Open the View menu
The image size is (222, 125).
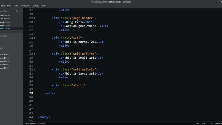pyautogui.click(x=16, y=6)
